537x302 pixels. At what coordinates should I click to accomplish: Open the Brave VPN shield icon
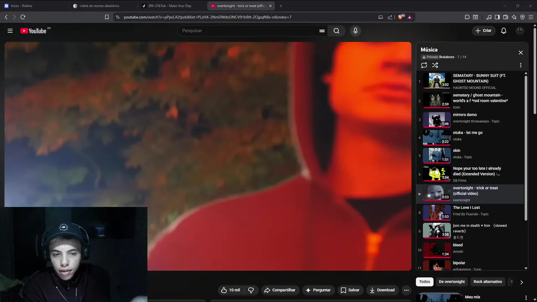click(522, 17)
